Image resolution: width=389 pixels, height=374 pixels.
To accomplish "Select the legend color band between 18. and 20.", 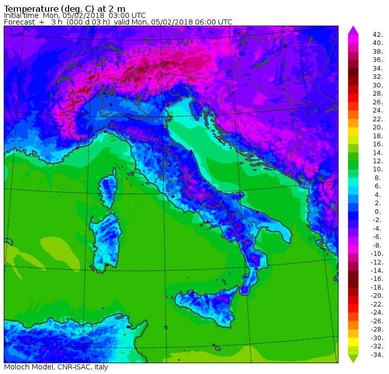I will [x=353, y=131].
